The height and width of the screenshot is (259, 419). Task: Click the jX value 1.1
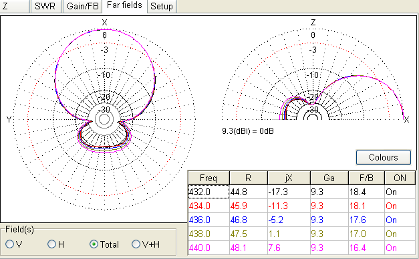click(289, 234)
